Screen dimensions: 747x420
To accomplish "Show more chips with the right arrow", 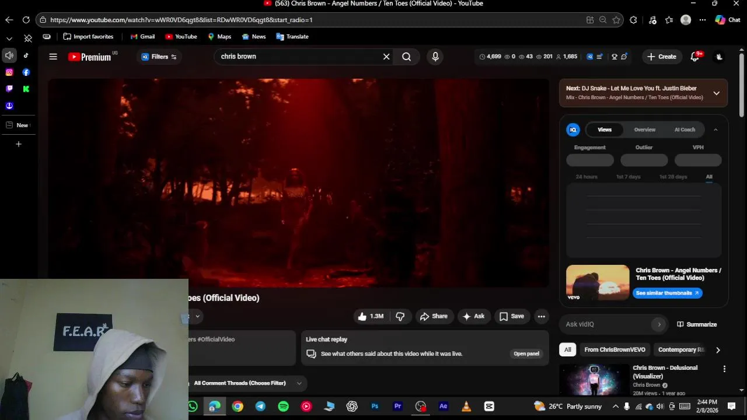I will [718, 350].
